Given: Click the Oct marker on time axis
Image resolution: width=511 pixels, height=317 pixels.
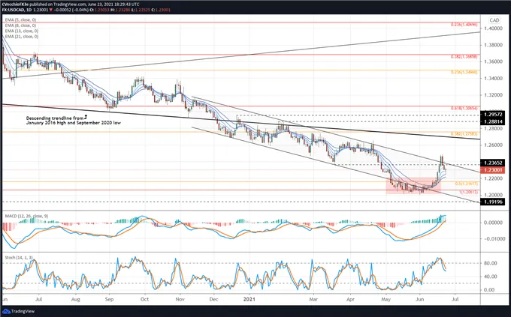Looking at the screenshot, I should (144, 299).
